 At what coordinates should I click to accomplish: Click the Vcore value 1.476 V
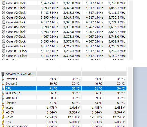(x=52, y=108)
